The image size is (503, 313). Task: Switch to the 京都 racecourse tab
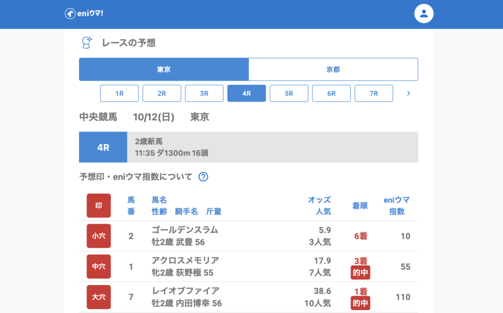(x=333, y=69)
